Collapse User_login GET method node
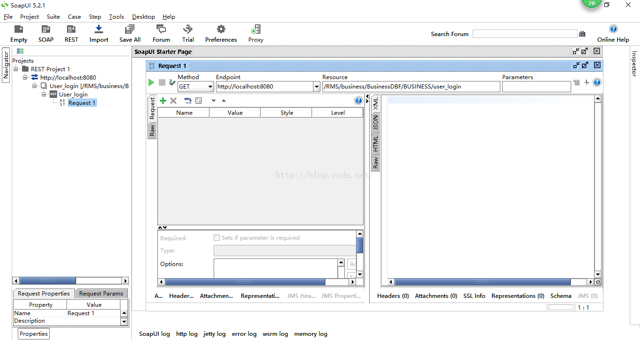 [x=44, y=94]
